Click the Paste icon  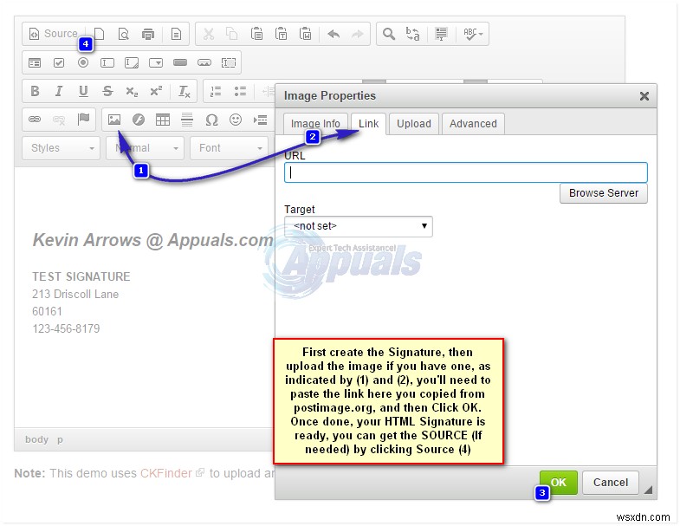point(256,34)
